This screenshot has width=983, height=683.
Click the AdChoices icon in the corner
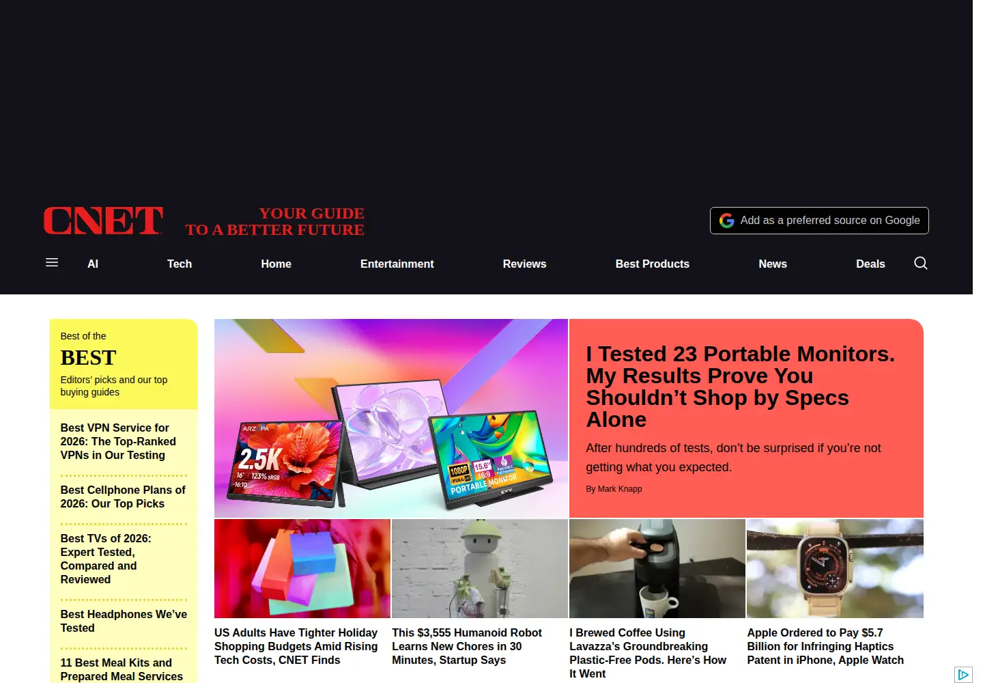963,675
